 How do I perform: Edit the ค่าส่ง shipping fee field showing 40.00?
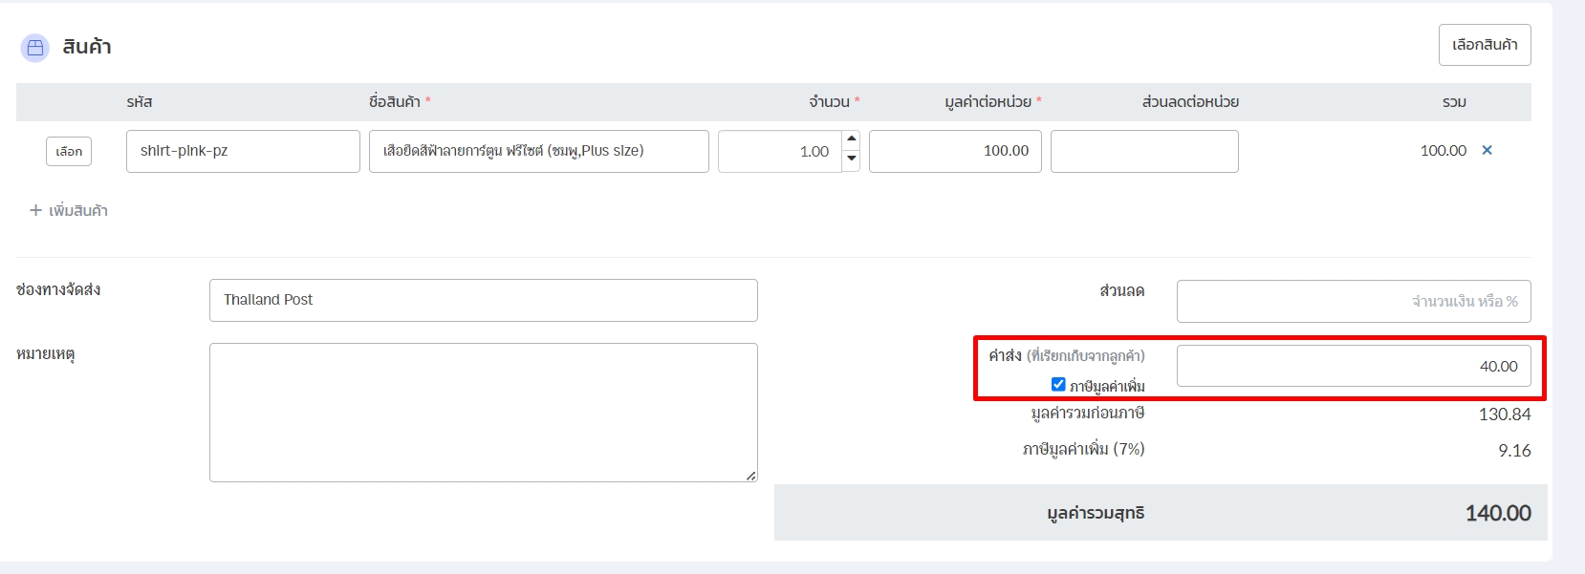1353,366
